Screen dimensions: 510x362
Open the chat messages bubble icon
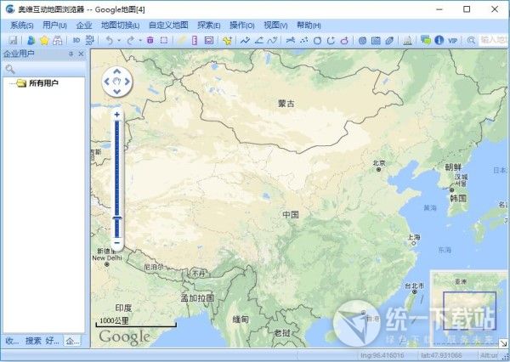tap(426, 40)
